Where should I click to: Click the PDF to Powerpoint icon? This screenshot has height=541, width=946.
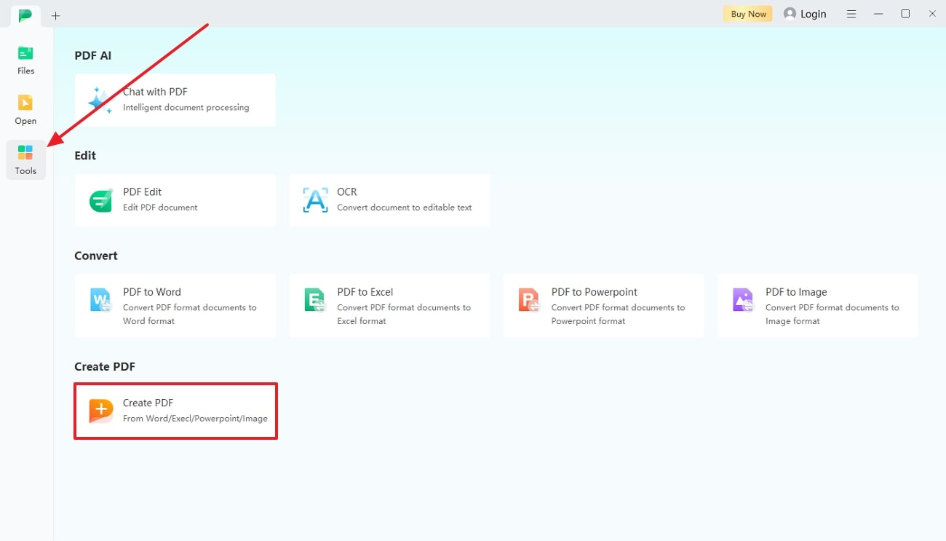pos(529,300)
